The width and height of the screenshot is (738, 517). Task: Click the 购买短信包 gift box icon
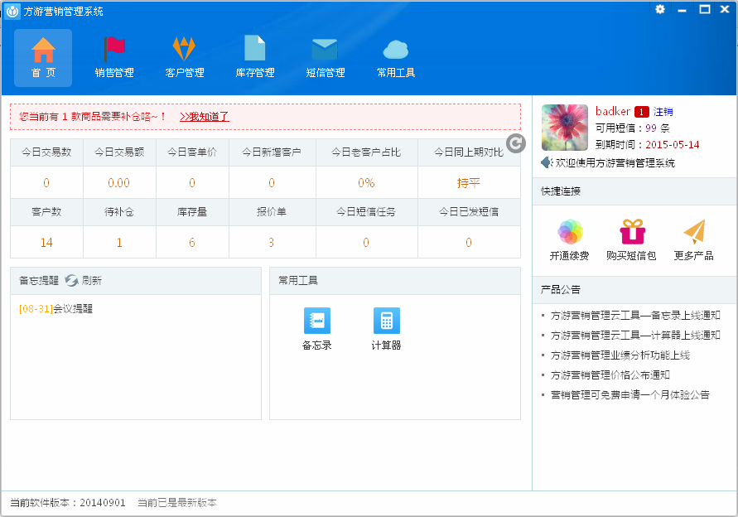click(632, 232)
